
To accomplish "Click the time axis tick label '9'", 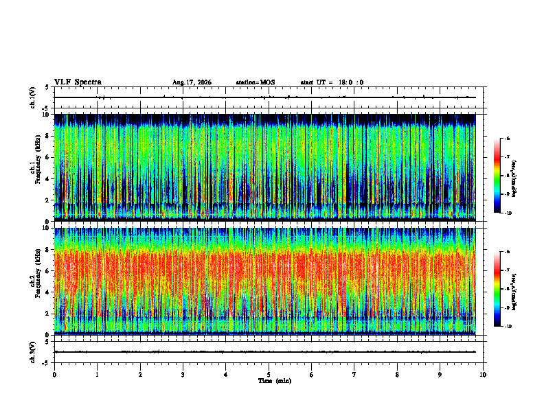I will [x=440, y=375].
